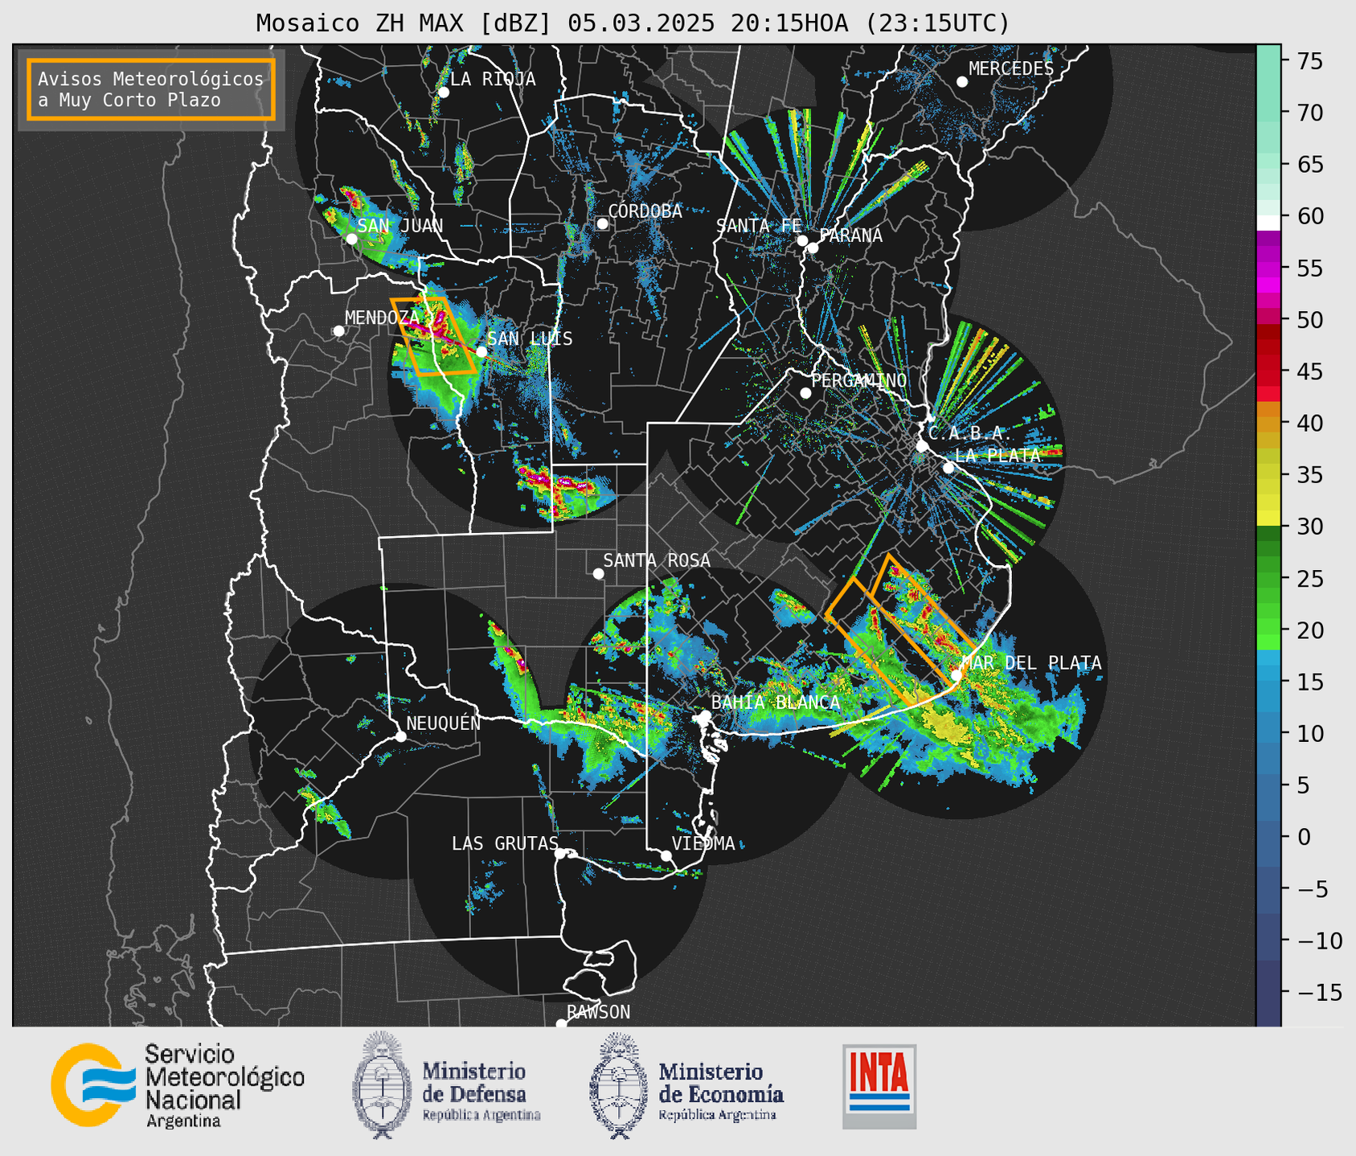
Task: Click the 0 value on the dBZ scale
Action: click(1303, 837)
